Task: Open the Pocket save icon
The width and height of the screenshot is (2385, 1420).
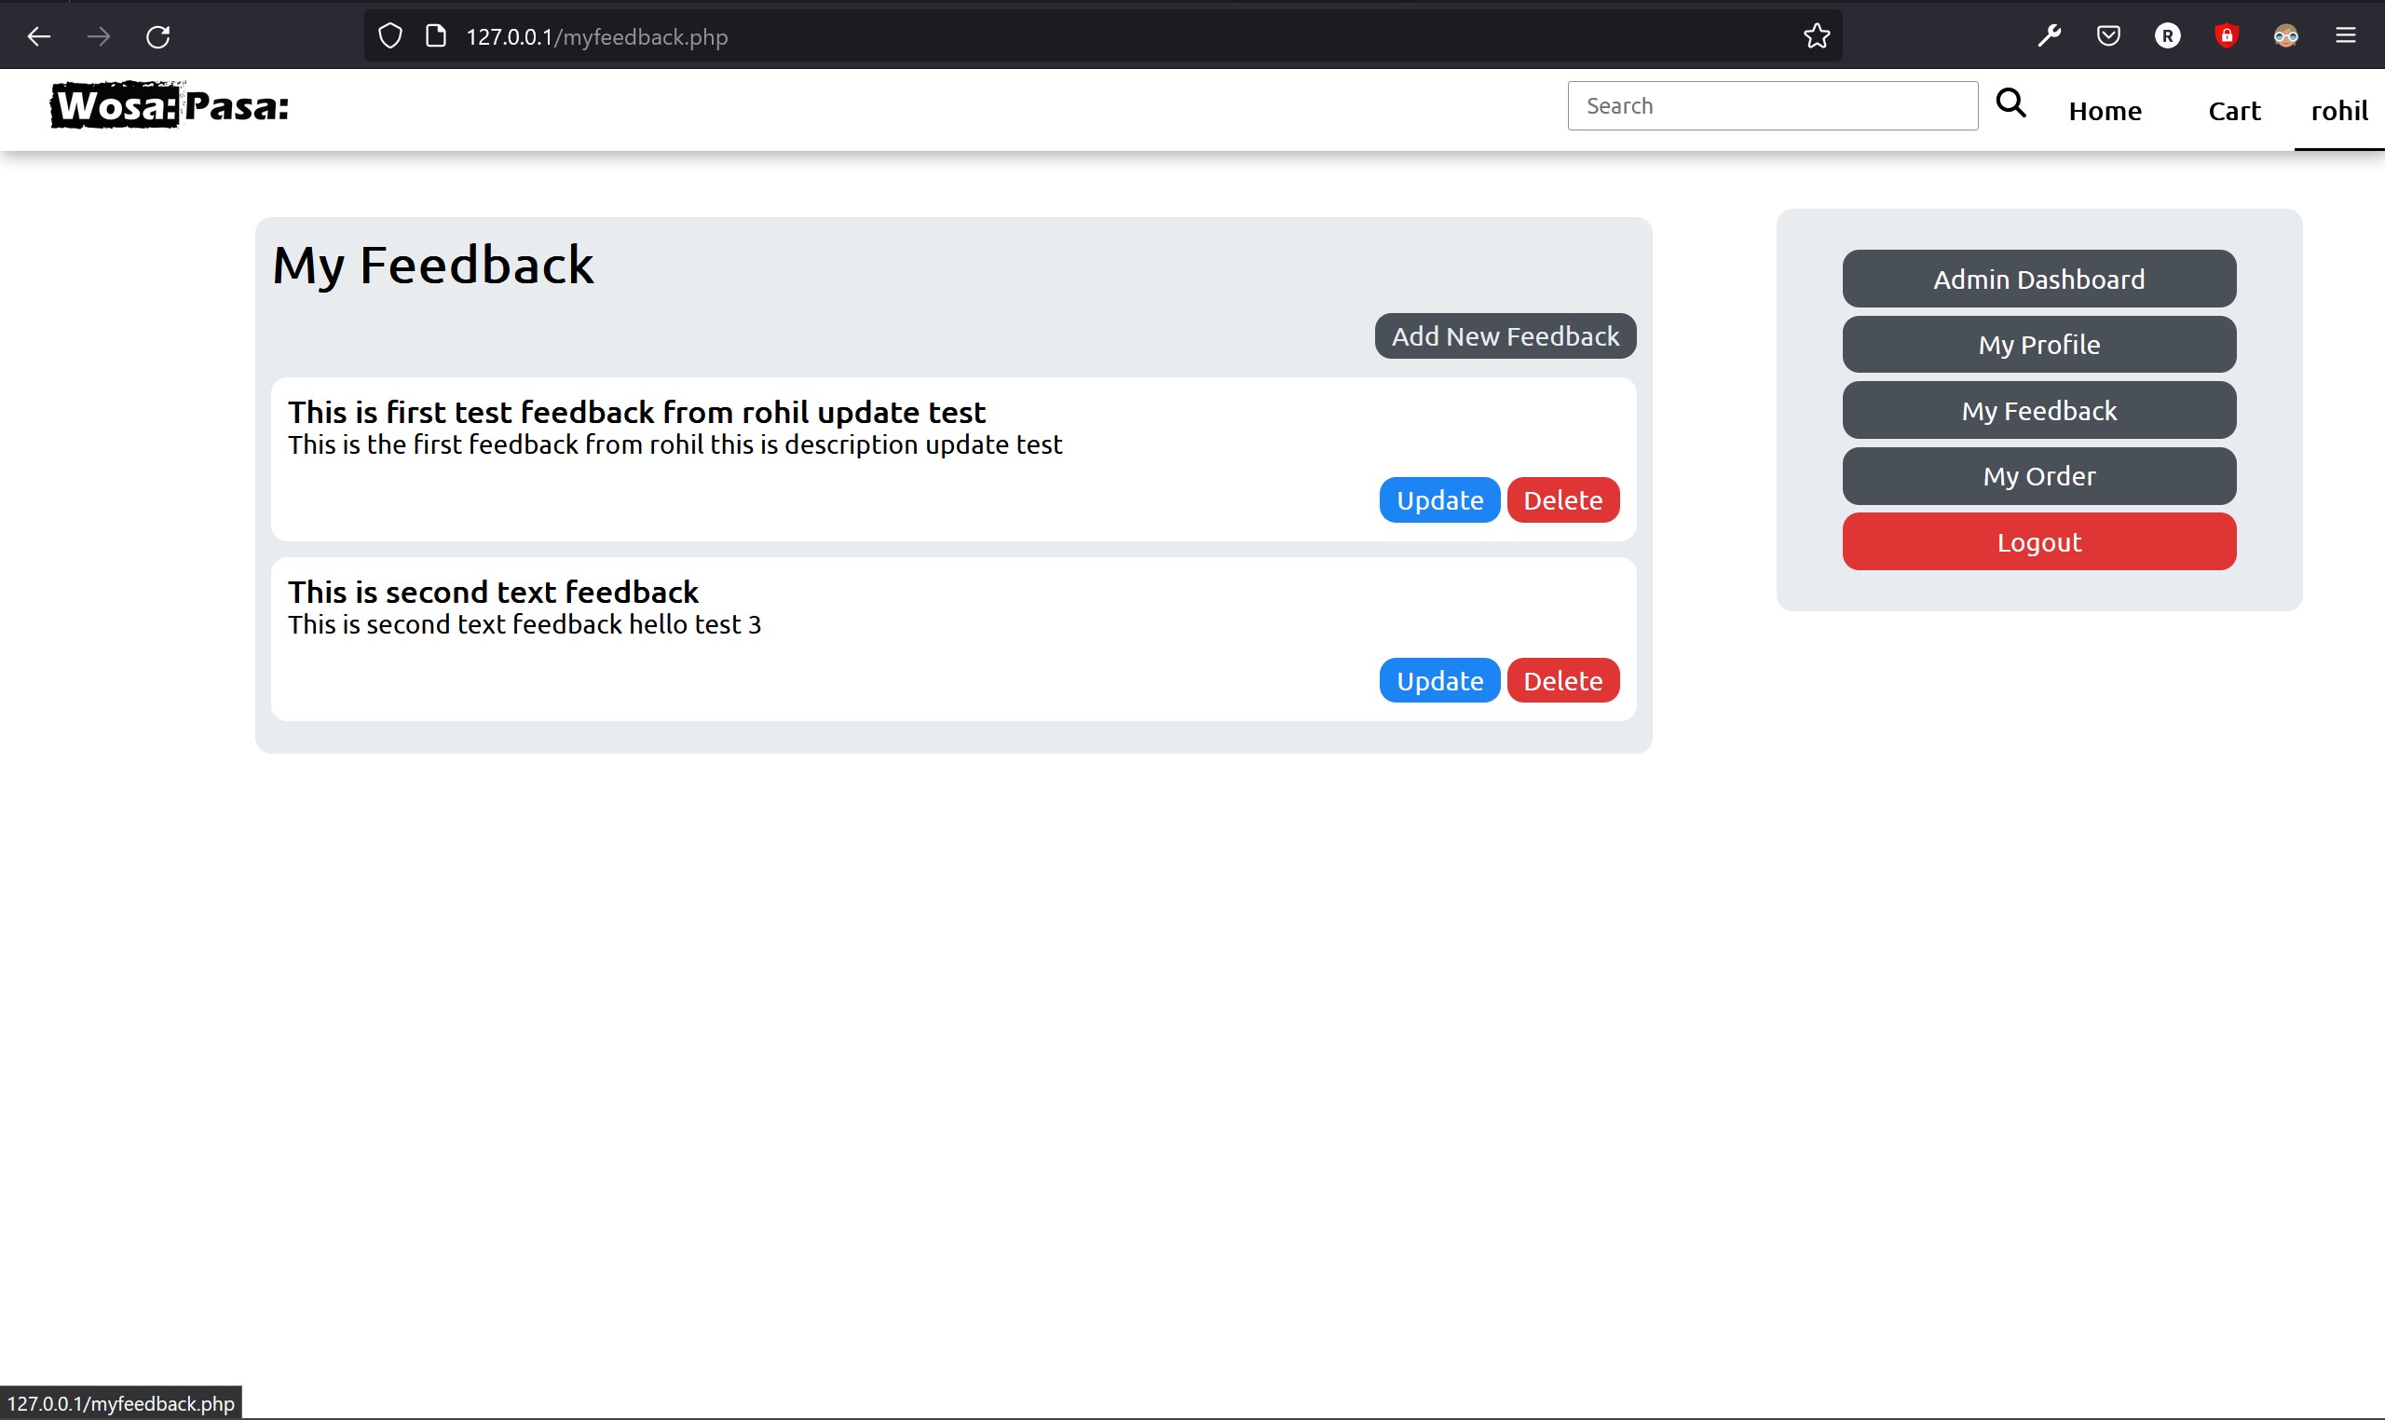Action: (2107, 36)
